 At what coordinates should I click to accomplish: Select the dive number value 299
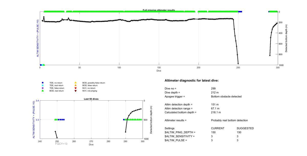213,89
